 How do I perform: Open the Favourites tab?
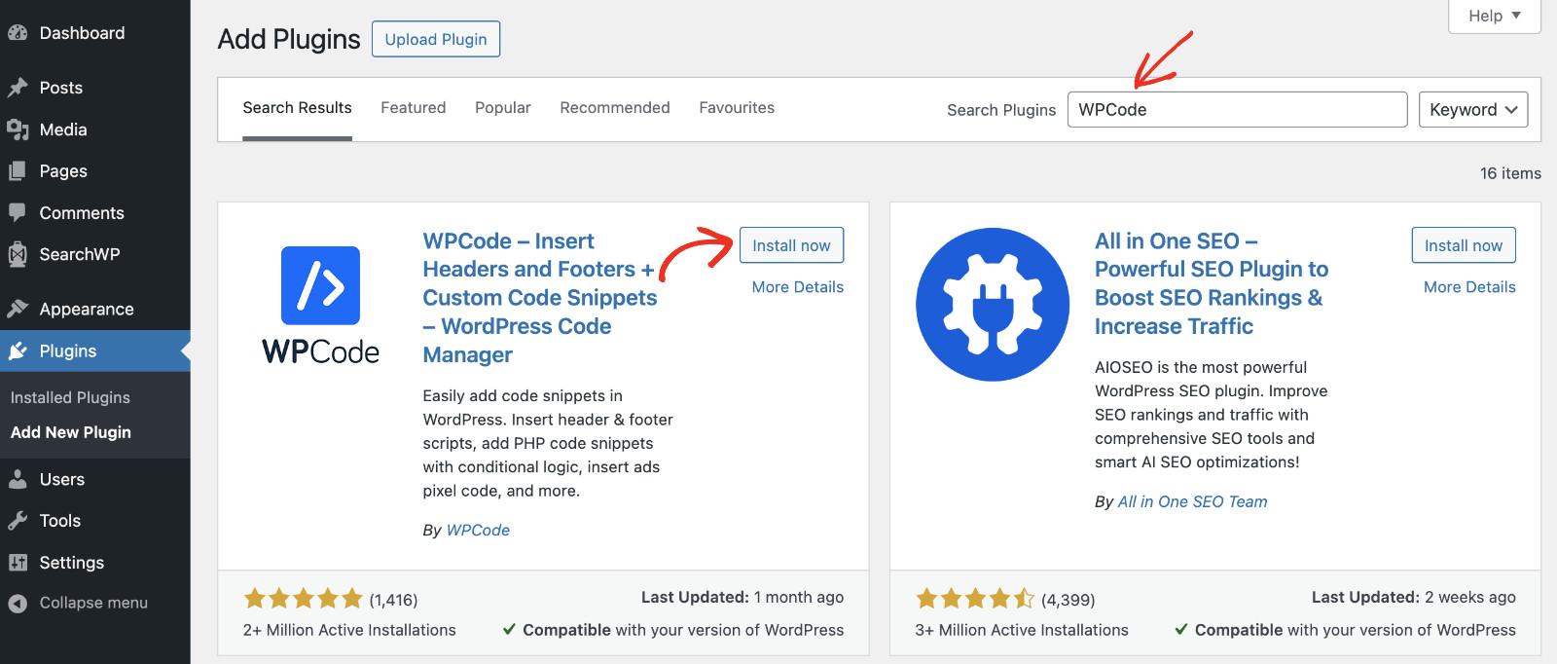pos(737,108)
